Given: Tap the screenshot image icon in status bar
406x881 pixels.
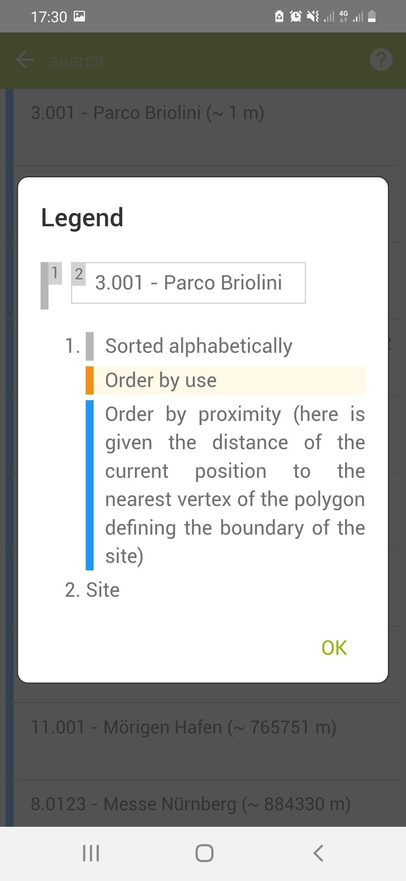Looking at the screenshot, I should (79, 17).
